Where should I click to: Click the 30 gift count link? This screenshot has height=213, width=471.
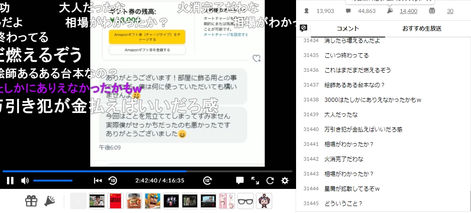coord(450,11)
